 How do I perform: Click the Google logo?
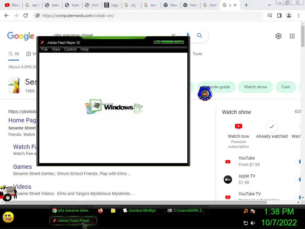coord(21,36)
